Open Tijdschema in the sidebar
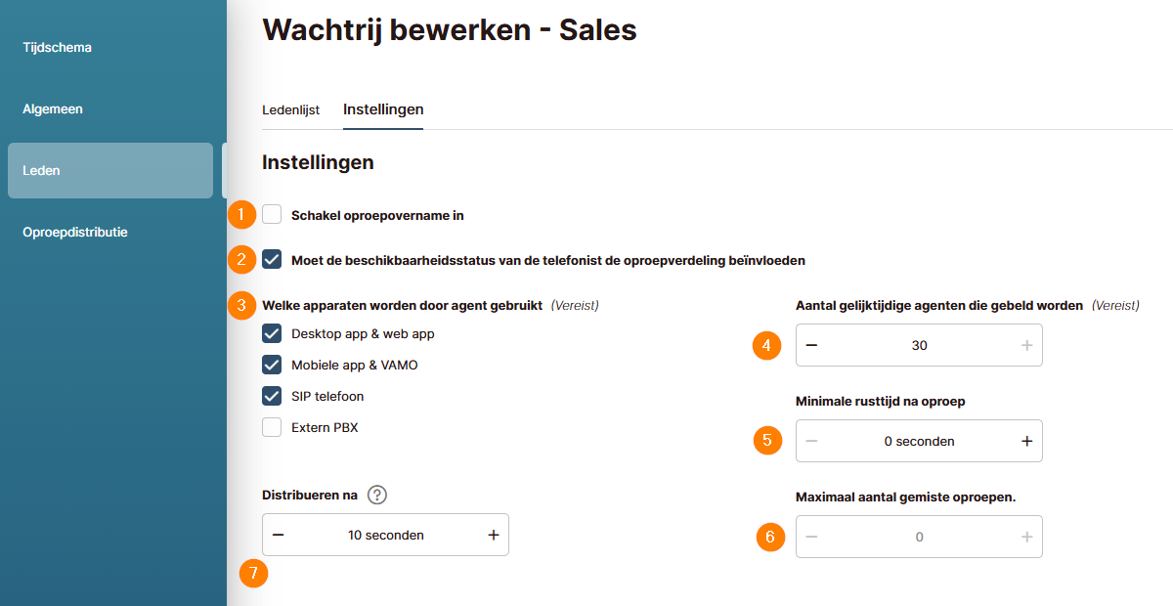 click(57, 47)
